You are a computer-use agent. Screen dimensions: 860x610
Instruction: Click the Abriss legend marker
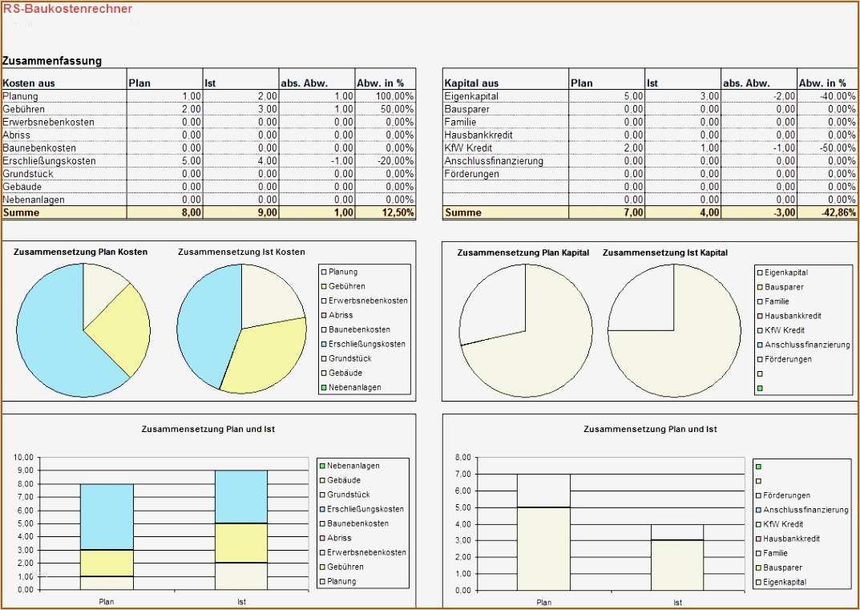323,315
